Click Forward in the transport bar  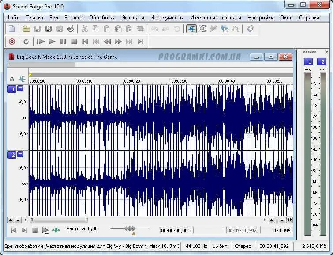118,42
